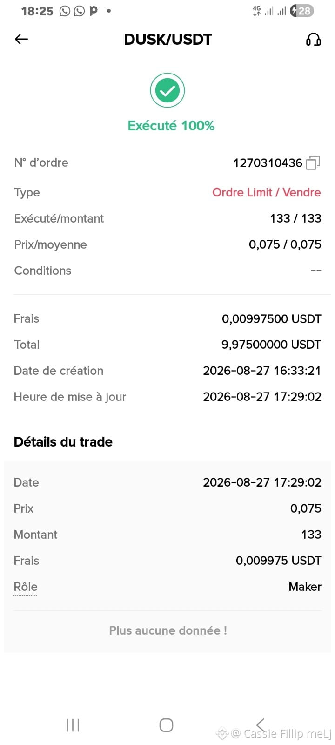
Task: Tap the green executed checkmark icon
Action: pyautogui.click(x=167, y=90)
